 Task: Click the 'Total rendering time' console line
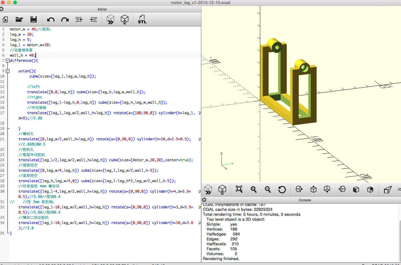252,214
